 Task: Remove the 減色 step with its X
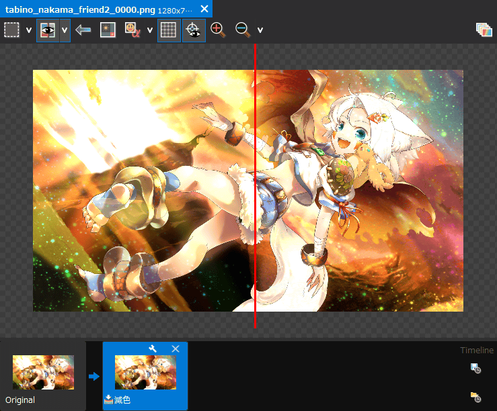(x=176, y=349)
